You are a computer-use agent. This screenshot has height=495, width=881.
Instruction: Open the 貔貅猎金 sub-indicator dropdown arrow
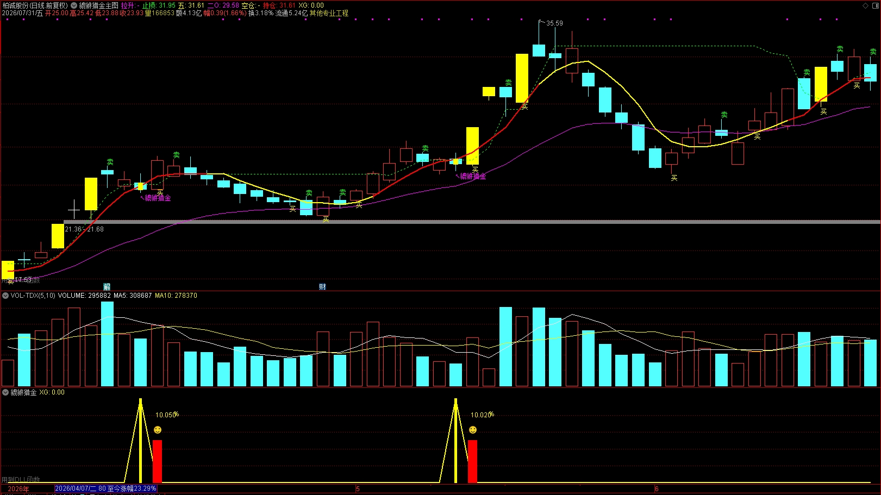5,392
